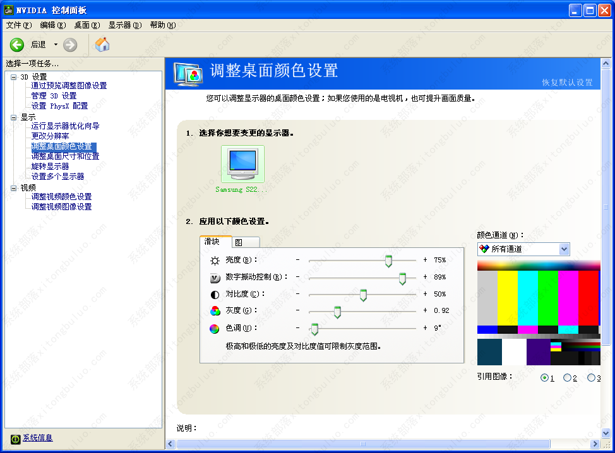Open the 所有通道 color channel dropdown
Screen dimensions: 615x453
[x=563, y=249]
